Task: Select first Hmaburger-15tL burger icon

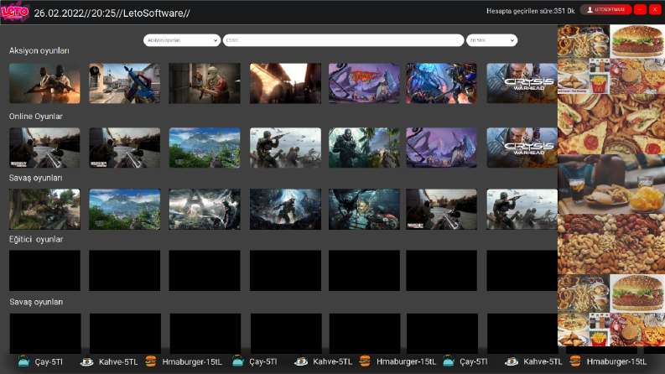Action: (151, 361)
